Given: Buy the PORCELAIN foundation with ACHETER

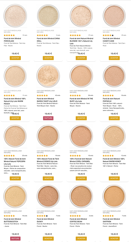Looking at the screenshot, I should click(x=15, y=58).
